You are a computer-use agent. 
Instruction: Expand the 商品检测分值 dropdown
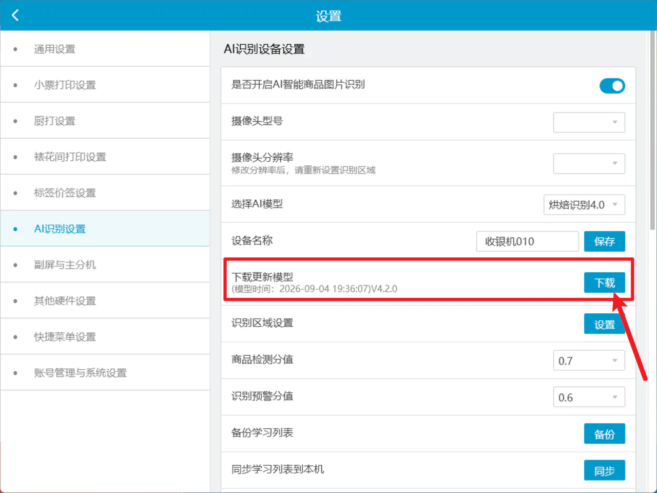589,361
